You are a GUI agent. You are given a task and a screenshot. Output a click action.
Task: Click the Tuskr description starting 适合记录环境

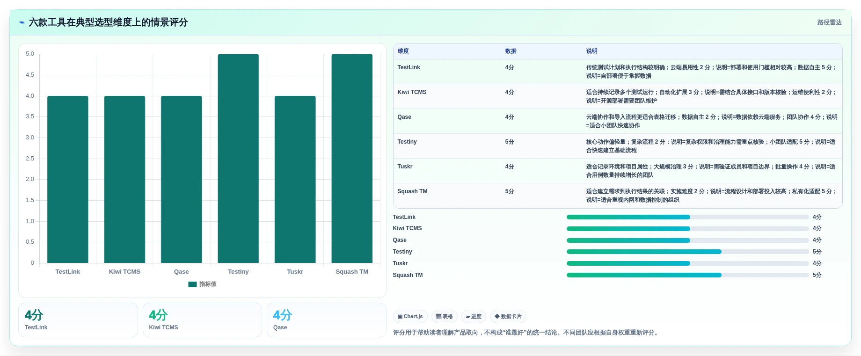tap(711, 171)
